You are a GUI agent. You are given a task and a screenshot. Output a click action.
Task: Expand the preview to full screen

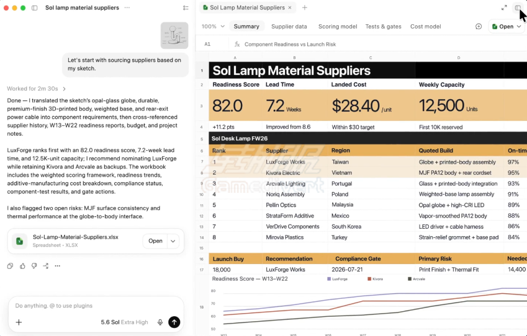coord(504,7)
